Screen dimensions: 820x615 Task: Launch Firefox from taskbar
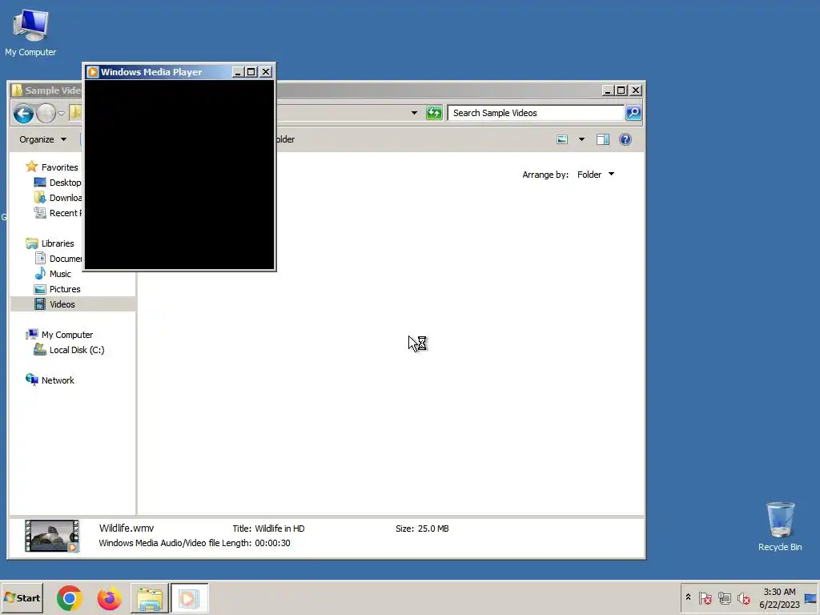pos(109,599)
